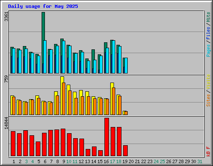Image resolution: width=213 pixels, height=166 pixels.
Task: Click the red KB bar for day 19
Action: pyautogui.click(x=125, y=151)
